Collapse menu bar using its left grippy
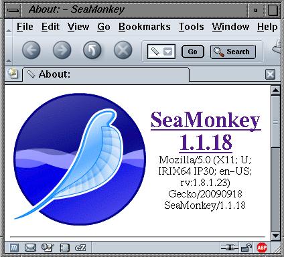The width and height of the screenshot is (284, 257). [x=9, y=27]
